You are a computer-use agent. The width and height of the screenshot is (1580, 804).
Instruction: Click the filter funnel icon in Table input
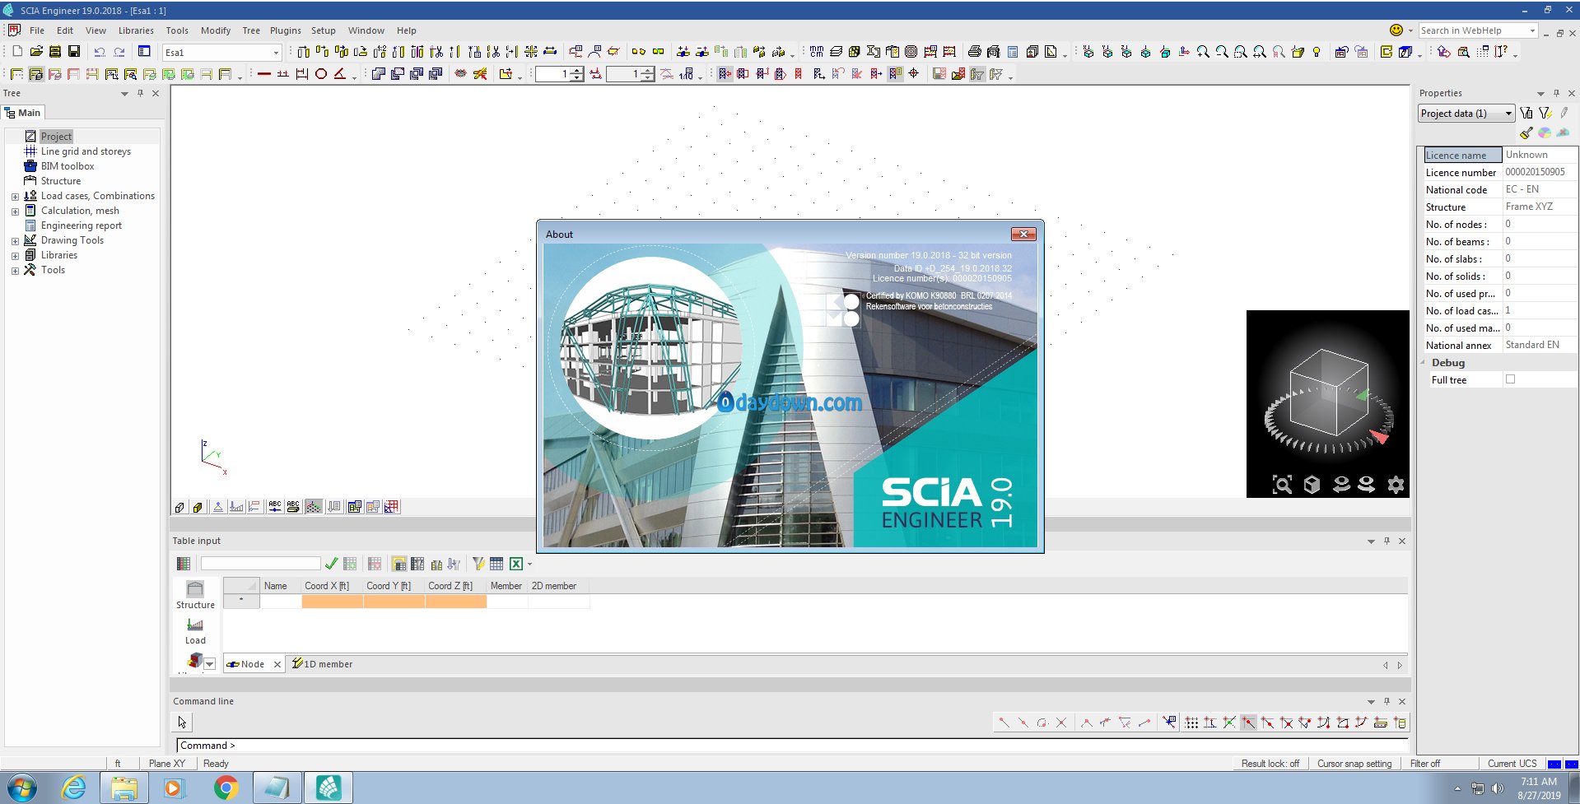[478, 564]
